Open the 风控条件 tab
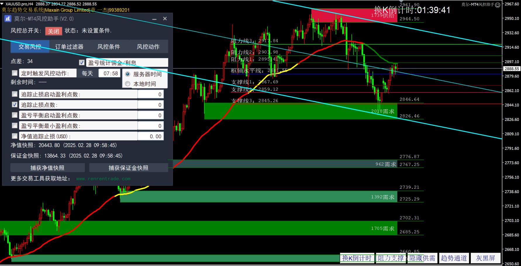This screenshot has height=266, width=521. click(x=109, y=47)
